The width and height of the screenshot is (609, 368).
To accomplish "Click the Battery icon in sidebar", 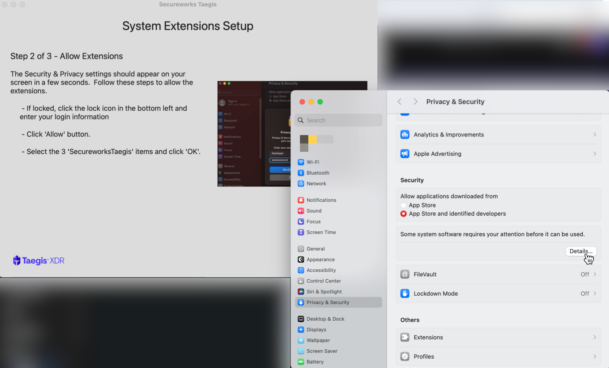I will coord(301,362).
